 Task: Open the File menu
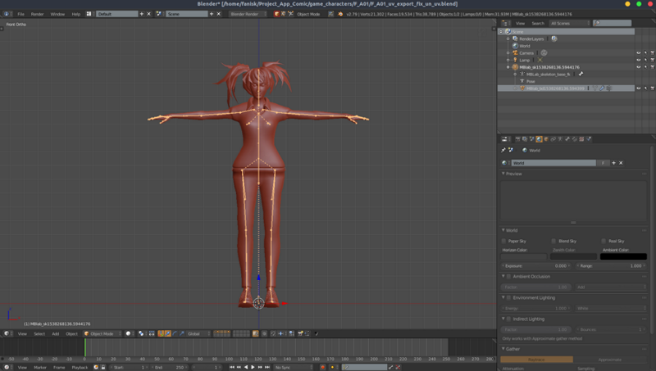coord(21,14)
